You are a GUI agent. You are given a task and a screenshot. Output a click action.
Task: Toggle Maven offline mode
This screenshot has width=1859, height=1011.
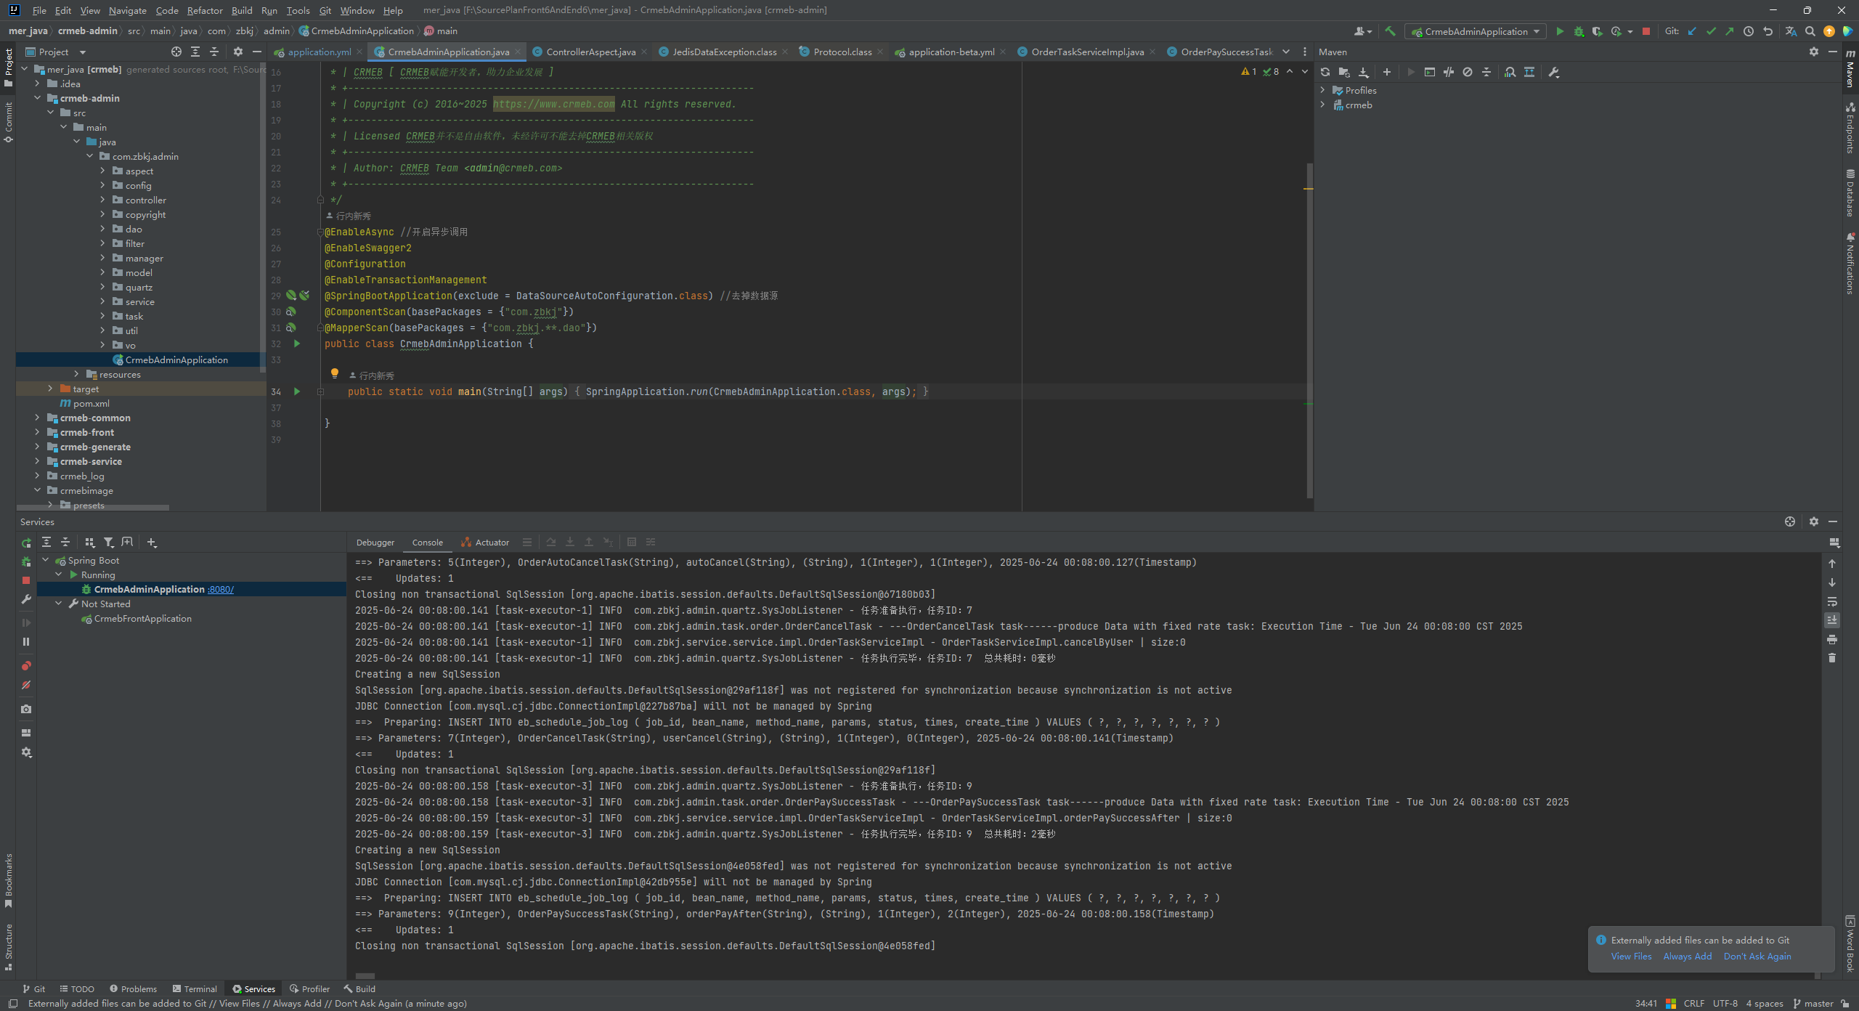1449,72
